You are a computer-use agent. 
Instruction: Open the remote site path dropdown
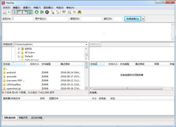[x=173, y=45]
